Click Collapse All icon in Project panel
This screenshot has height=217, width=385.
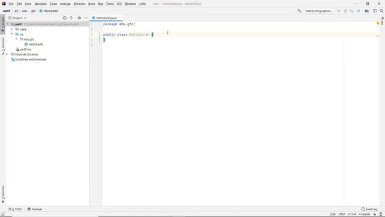pos(71,18)
